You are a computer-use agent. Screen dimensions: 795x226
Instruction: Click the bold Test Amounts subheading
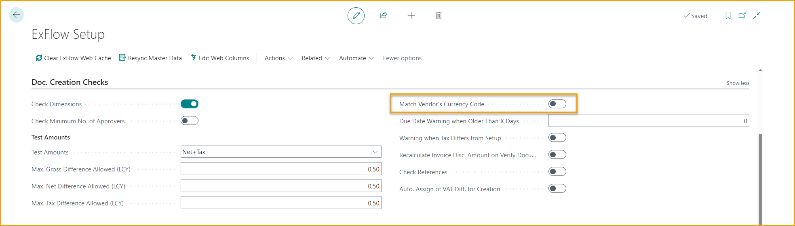(x=51, y=137)
